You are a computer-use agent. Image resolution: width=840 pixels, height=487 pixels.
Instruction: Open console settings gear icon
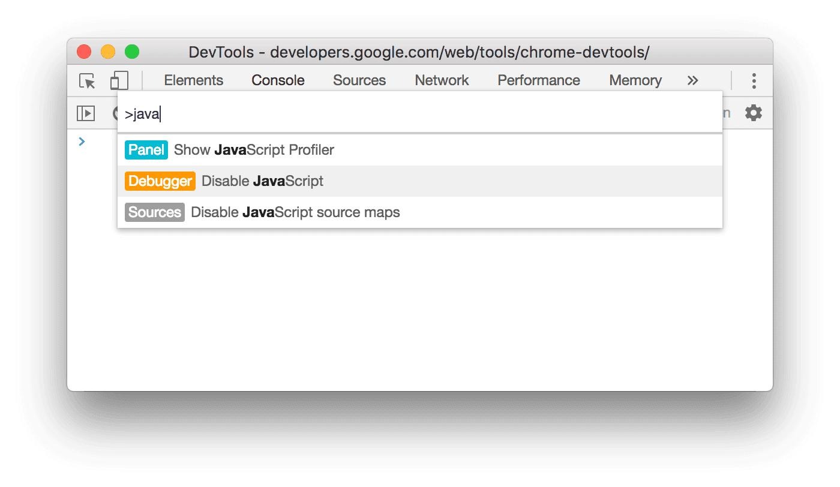[x=754, y=113]
